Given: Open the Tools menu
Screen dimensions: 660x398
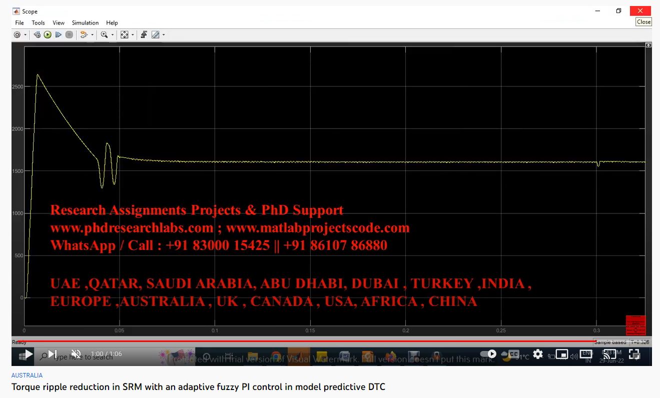Looking at the screenshot, I should click(38, 22).
